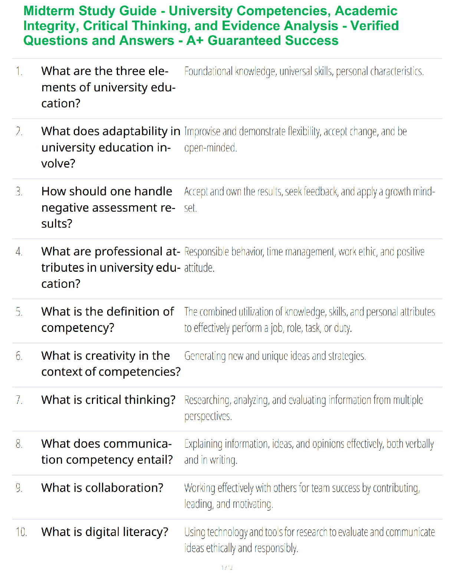Select question 1 about three elements
Screen dimensions: 454x588
pos(108,87)
